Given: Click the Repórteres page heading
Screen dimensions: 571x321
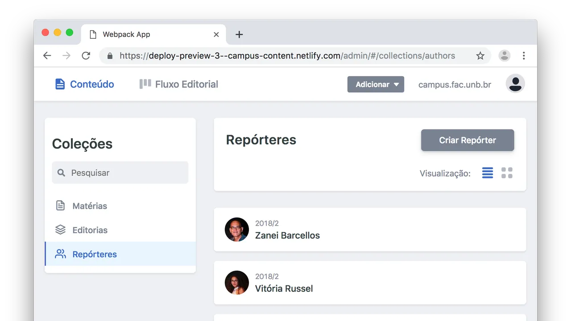Looking at the screenshot, I should coord(261,140).
